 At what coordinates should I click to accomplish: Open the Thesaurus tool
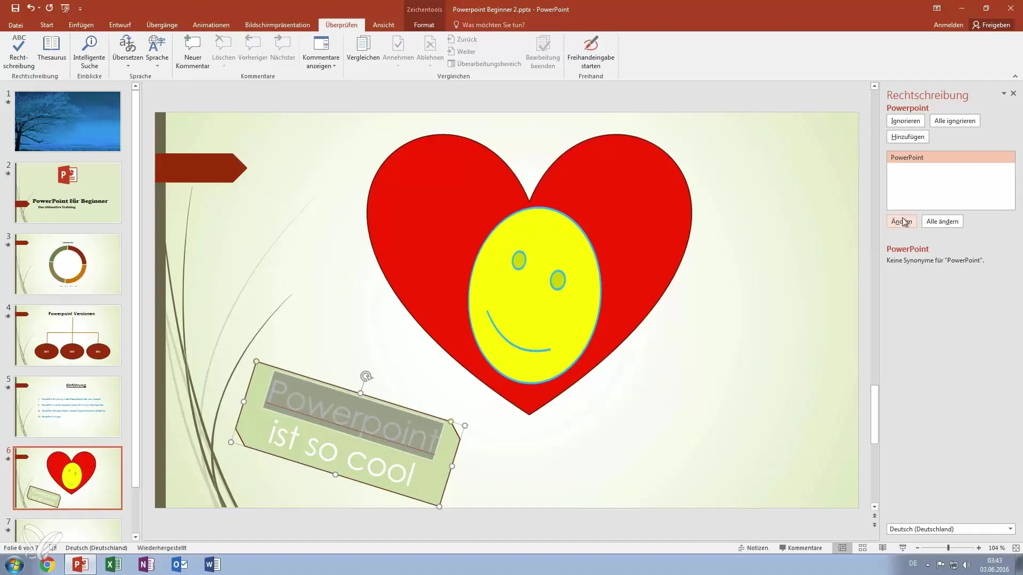pos(52,48)
